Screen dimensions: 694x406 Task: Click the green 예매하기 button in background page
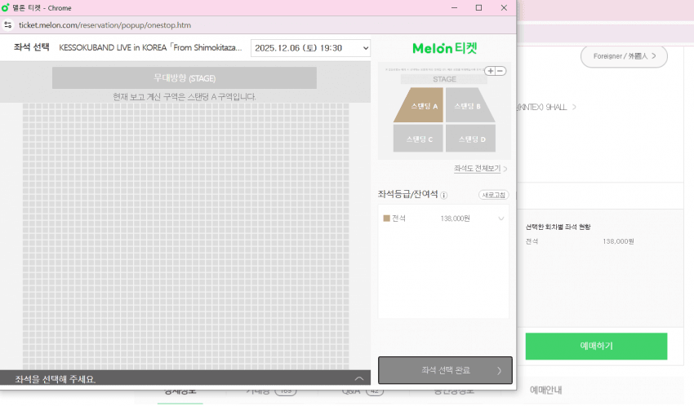(x=596, y=346)
